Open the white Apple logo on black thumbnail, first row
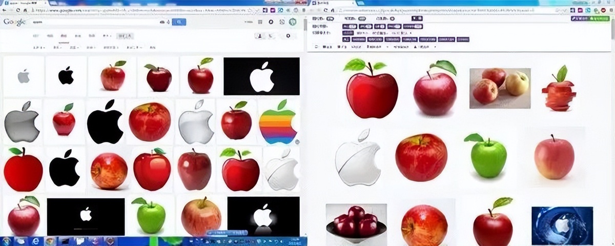The image size is (615, 246). [x=261, y=76]
